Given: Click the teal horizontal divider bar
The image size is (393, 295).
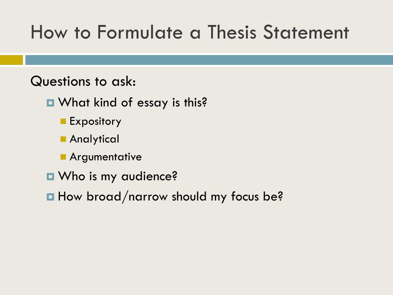Looking at the screenshot, I should [x=209, y=60].
